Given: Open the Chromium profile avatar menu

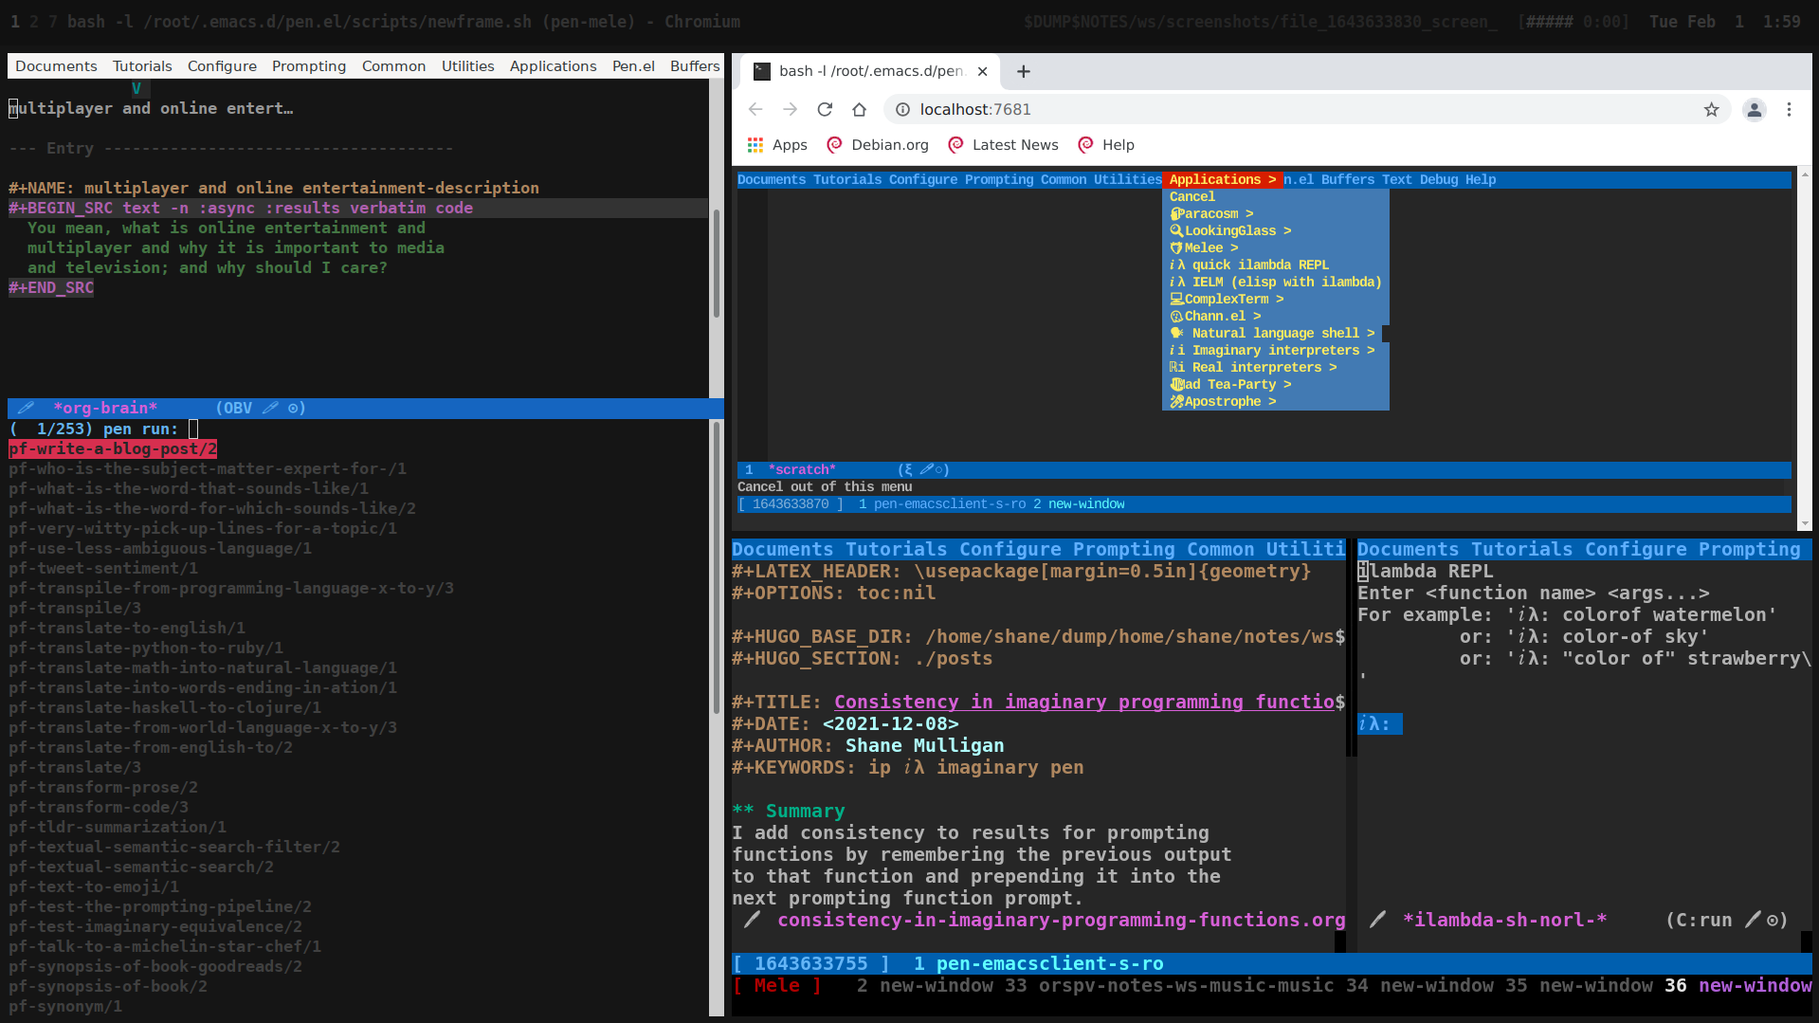Looking at the screenshot, I should click(x=1755, y=109).
